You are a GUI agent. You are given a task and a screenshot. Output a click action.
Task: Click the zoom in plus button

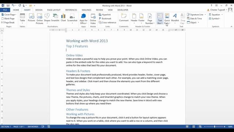pyautogui.click(x=224, y=126)
